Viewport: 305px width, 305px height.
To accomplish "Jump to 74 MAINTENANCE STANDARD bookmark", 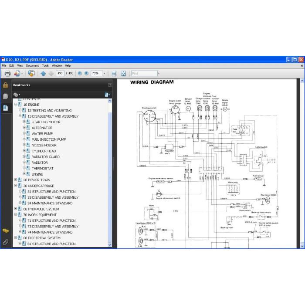I will coord(50,232).
